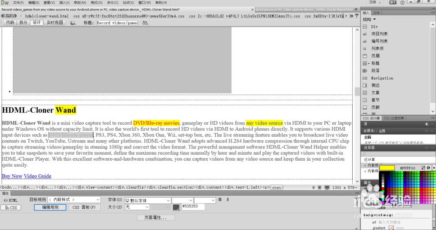Open the 目标规则 inline style dropdown
436x230 pixels.
[74, 200]
